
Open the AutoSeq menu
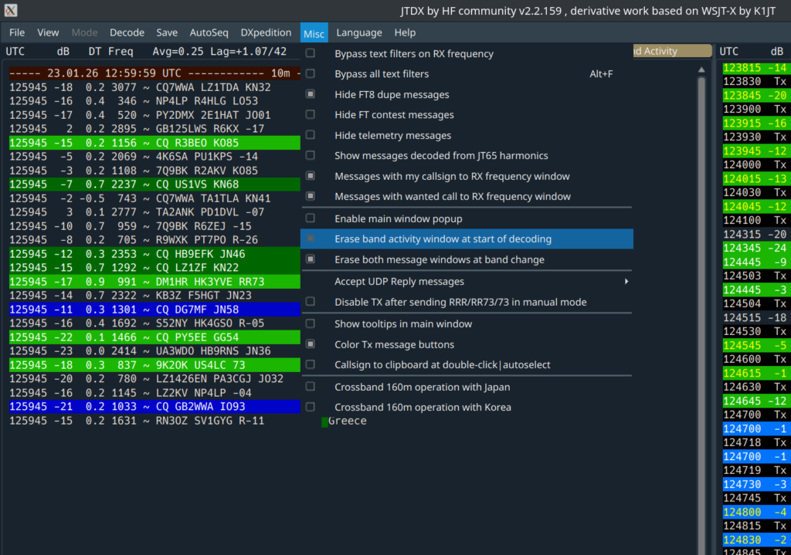click(209, 32)
